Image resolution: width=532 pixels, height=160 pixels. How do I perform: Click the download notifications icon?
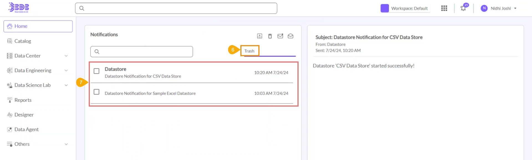coord(259,36)
